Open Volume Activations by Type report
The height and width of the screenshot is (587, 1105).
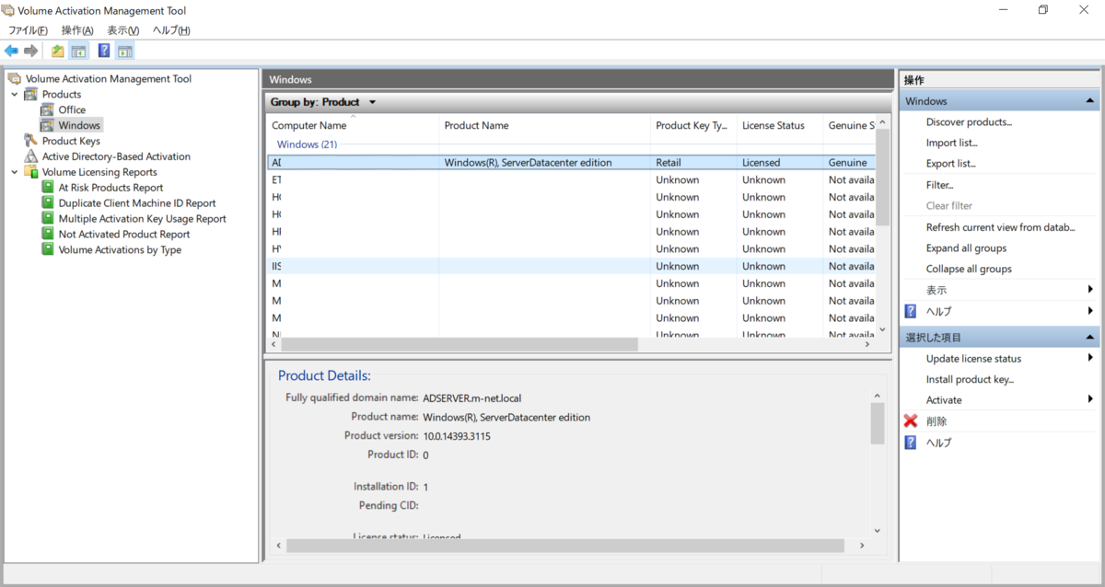pyautogui.click(x=120, y=250)
